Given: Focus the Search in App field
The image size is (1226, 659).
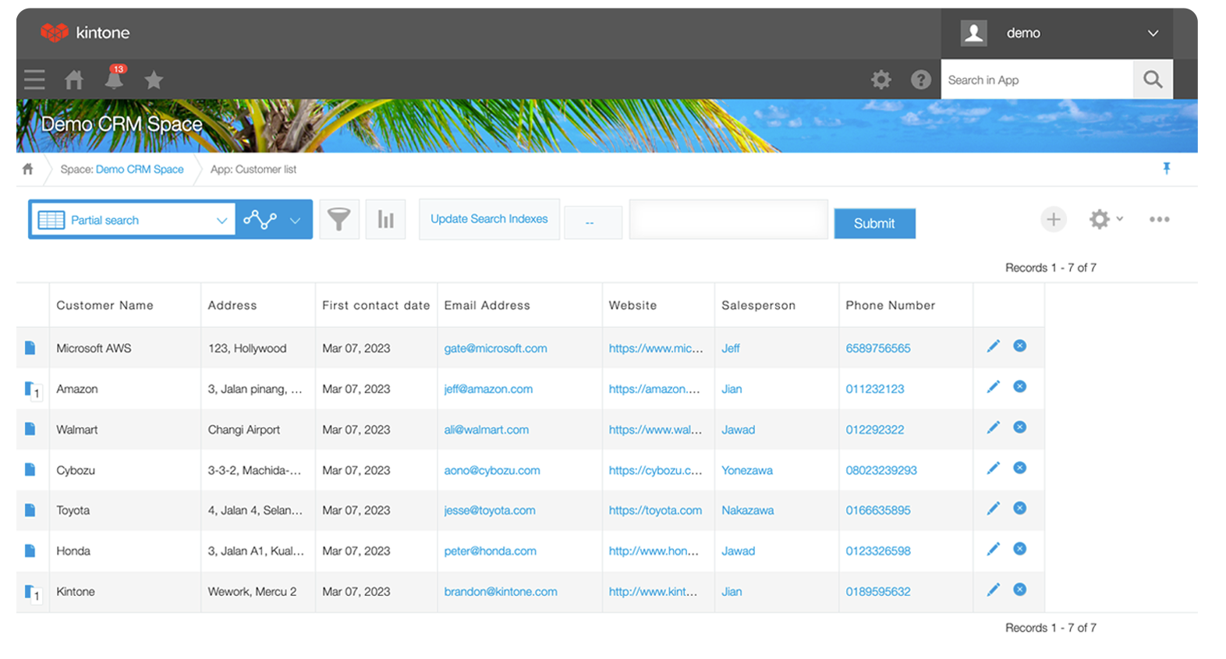Looking at the screenshot, I should pyautogui.click(x=1036, y=80).
